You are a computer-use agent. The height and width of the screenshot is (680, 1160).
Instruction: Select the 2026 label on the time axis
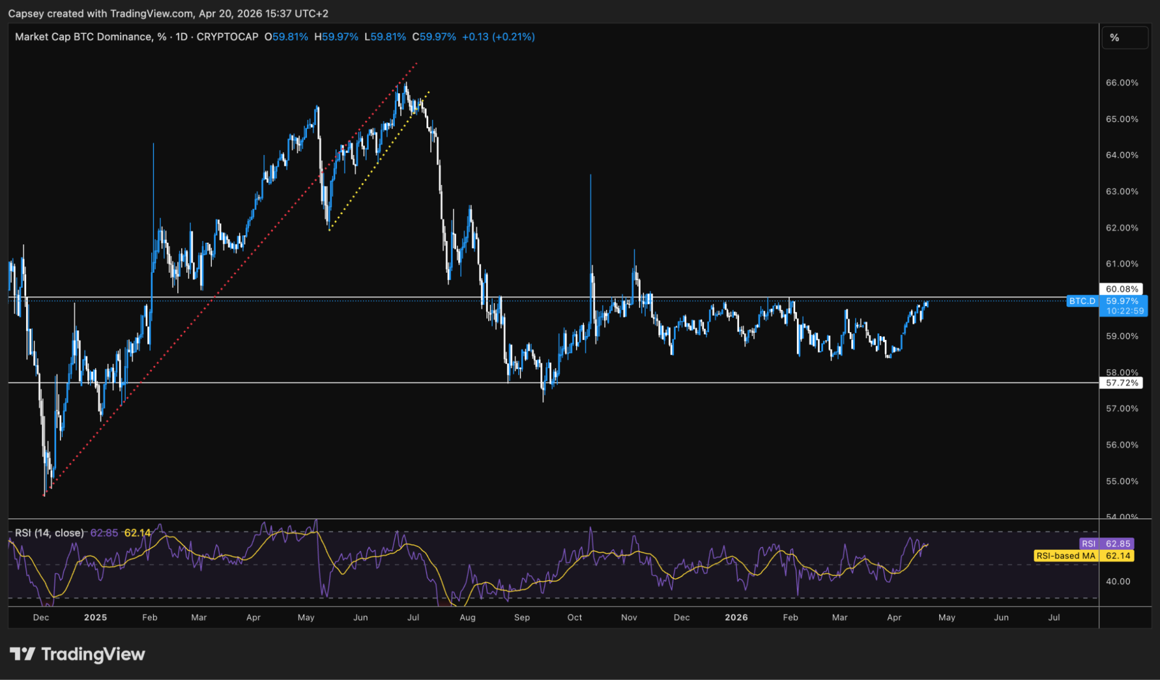pyautogui.click(x=737, y=617)
